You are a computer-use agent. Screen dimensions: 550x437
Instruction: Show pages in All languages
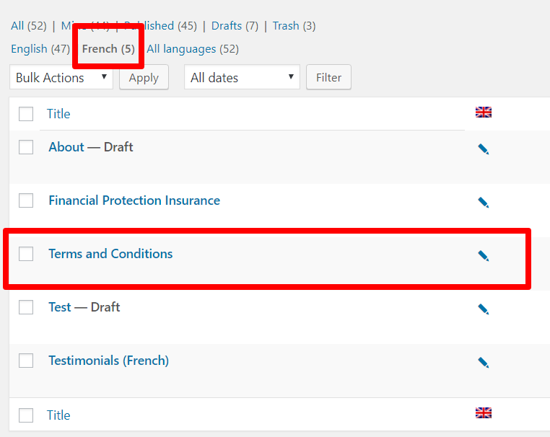tap(192, 49)
